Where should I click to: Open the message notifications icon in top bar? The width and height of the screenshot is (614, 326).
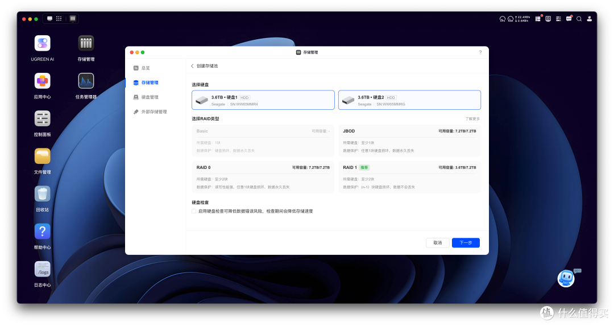click(569, 18)
